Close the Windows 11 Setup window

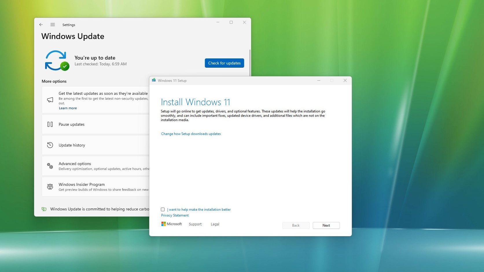345,80
